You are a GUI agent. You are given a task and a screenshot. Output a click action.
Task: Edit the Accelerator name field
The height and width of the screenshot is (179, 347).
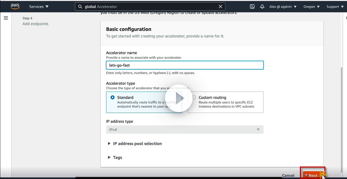pyautogui.click(x=185, y=65)
